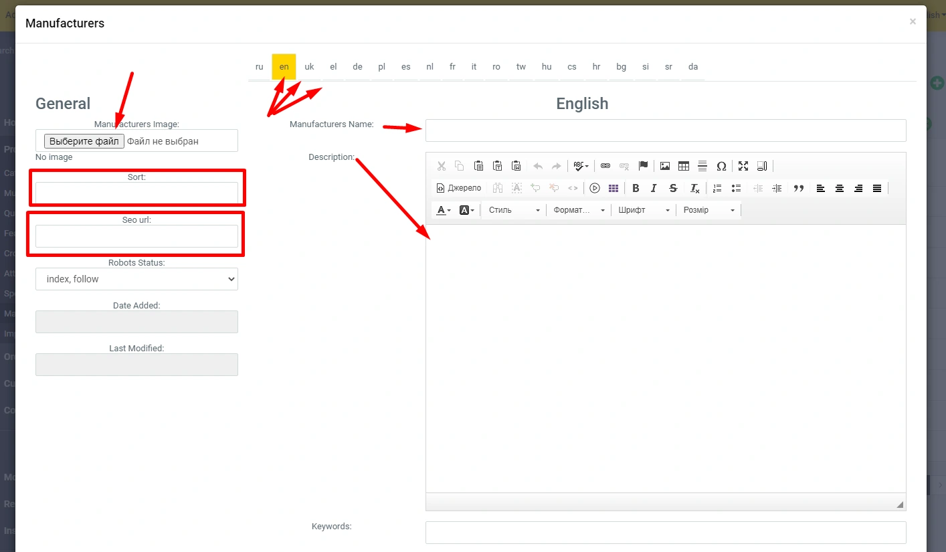The image size is (946, 552).
Task: Open the special character (Omega) picker
Action: (x=721, y=166)
